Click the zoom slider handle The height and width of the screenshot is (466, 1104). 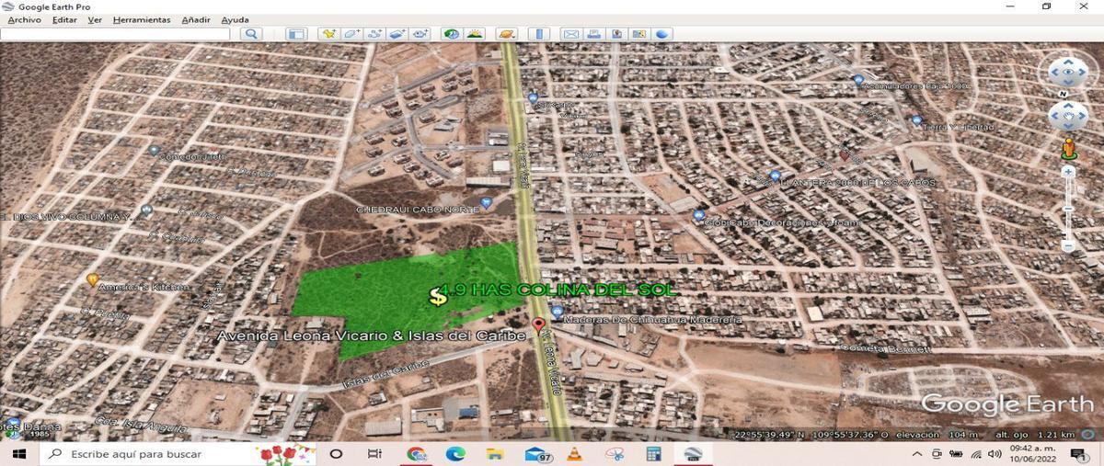pyautogui.click(x=1068, y=208)
